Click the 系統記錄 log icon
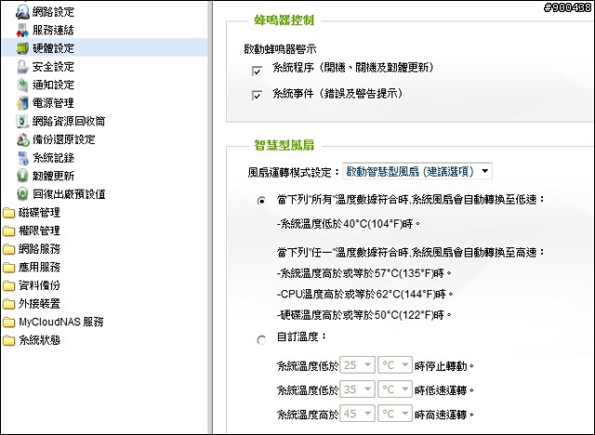 (x=22, y=158)
